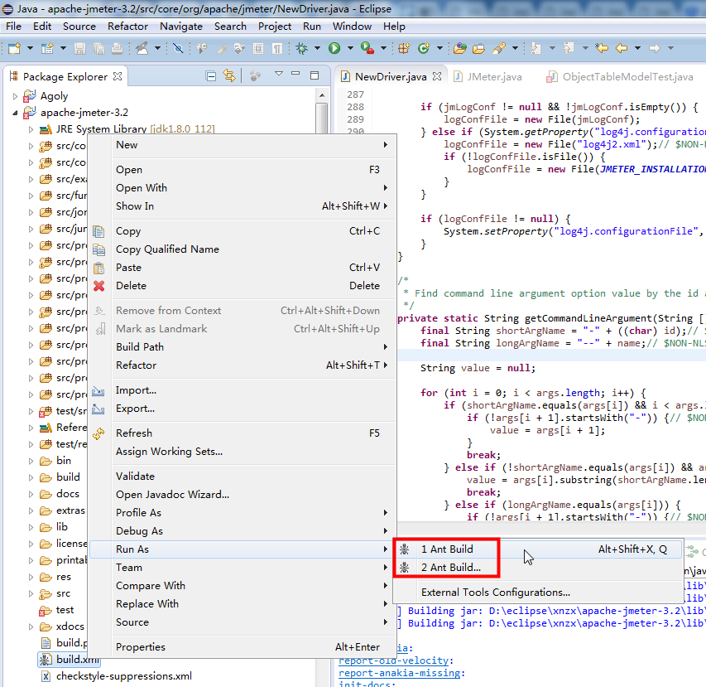Click the Forward navigation grey arrow
This screenshot has height=687, width=706.
[x=654, y=48]
